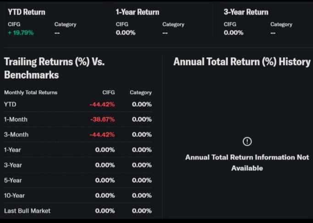Screen dimensions: 313x223
Task: Click the -44.42% YTD CIFG value
Action: click(102, 104)
